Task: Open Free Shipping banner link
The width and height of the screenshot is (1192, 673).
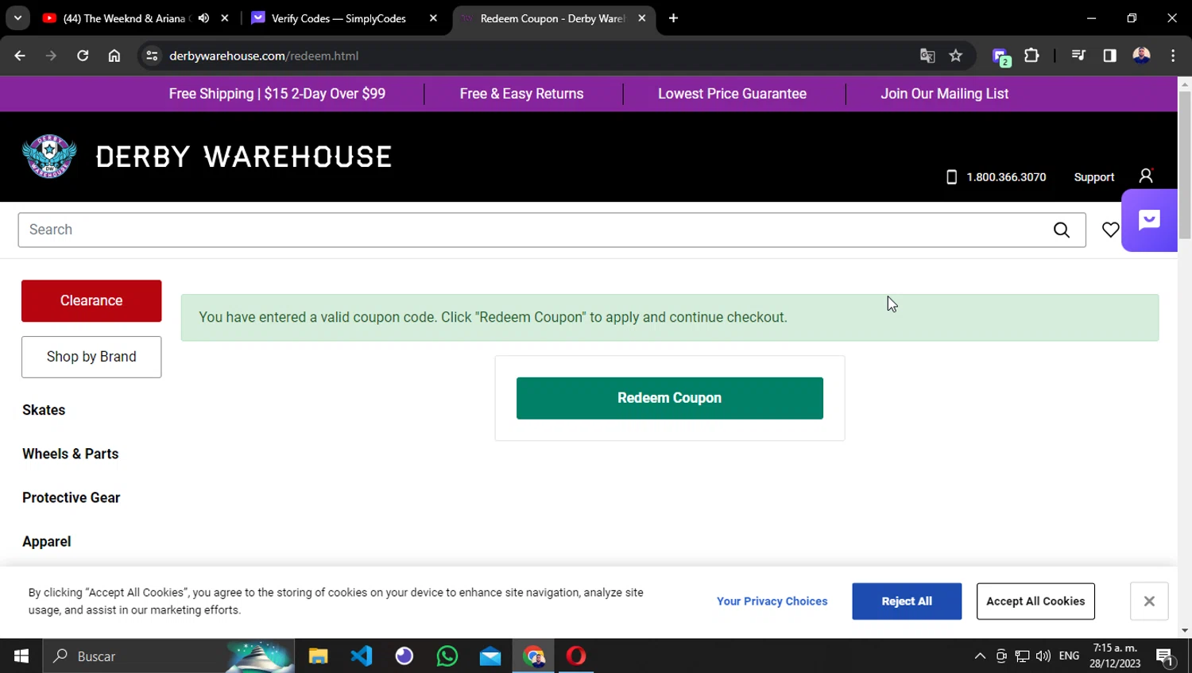Action: (277, 94)
